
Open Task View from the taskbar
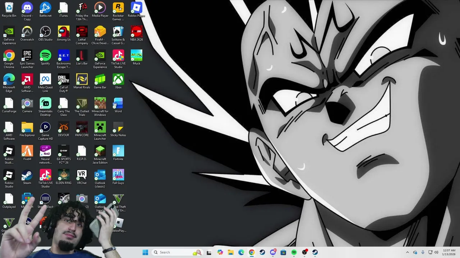click(x=209, y=252)
